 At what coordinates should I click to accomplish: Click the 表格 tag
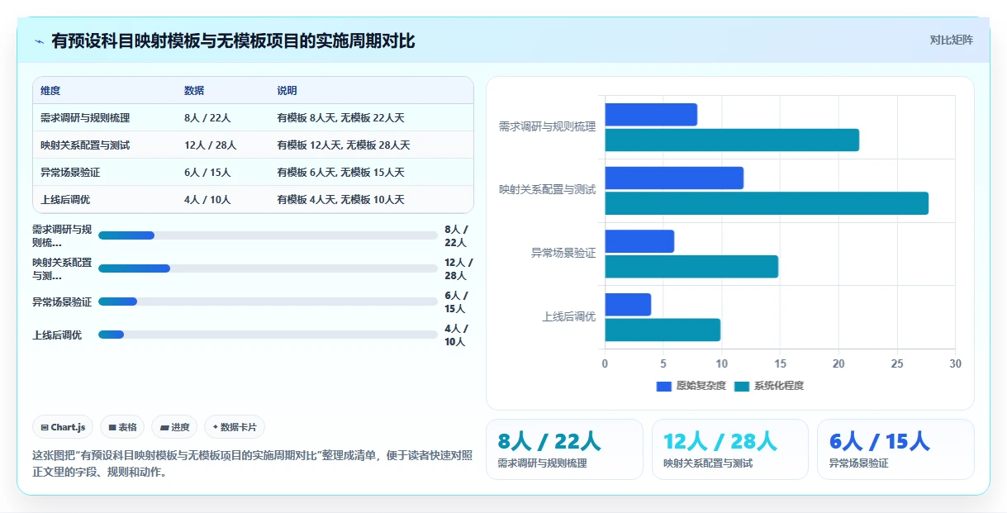[x=122, y=427]
